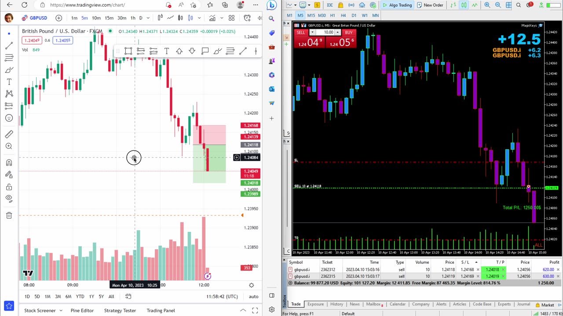Click New Order button in MetaTrader
Screen dimensions: 563x316
point(430,5)
